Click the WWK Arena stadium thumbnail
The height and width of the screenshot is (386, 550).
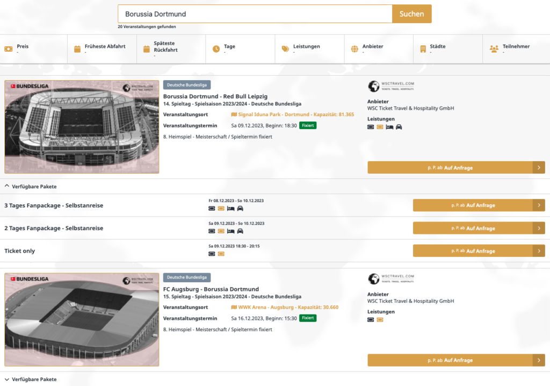[82, 320]
